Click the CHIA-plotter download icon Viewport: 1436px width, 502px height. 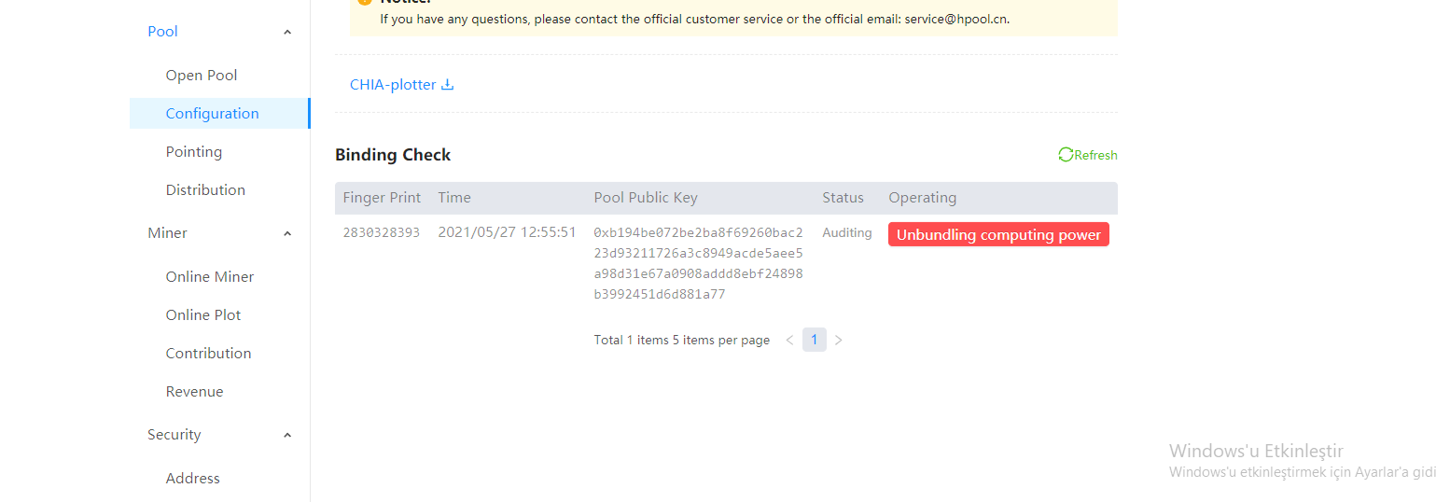tap(448, 85)
